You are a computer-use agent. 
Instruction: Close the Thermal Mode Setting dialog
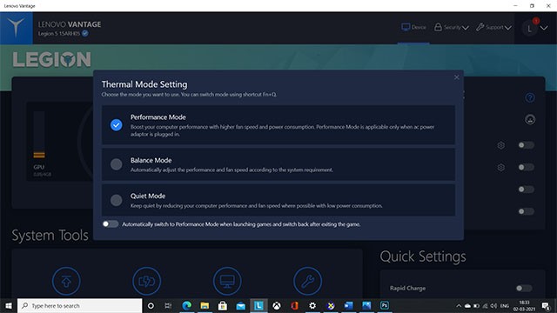pyautogui.click(x=456, y=77)
